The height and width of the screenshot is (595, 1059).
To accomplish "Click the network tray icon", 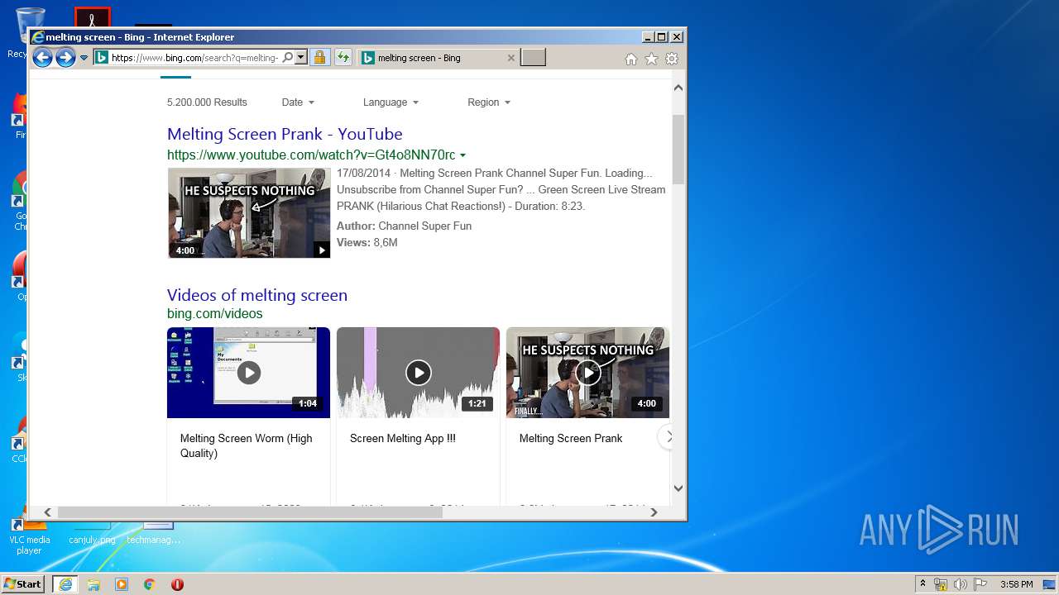I will 941,584.
